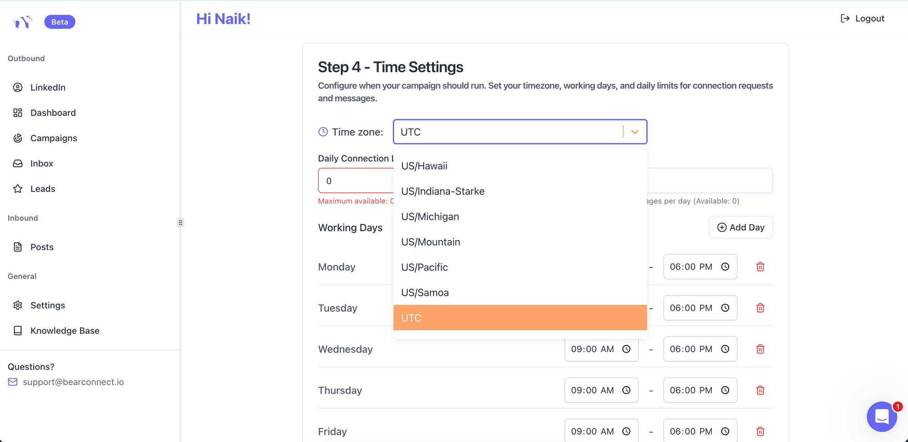The width and height of the screenshot is (908, 442).
Task: Open the Knowledge Base section
Action: (64, 331)
